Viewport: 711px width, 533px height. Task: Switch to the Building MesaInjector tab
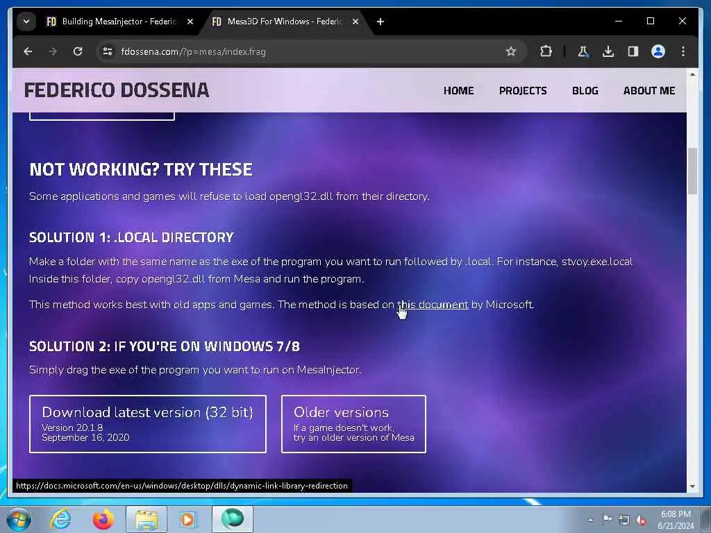point(119,22)
